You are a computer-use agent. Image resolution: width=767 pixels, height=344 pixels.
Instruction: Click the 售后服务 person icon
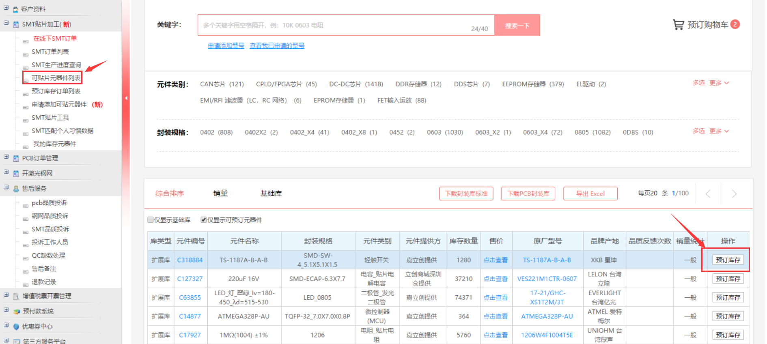16,189
